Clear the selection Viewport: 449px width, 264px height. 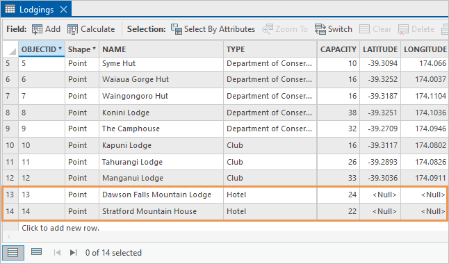pos(375,29)
